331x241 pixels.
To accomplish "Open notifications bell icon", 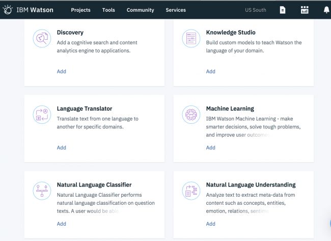I will (326, 10).
